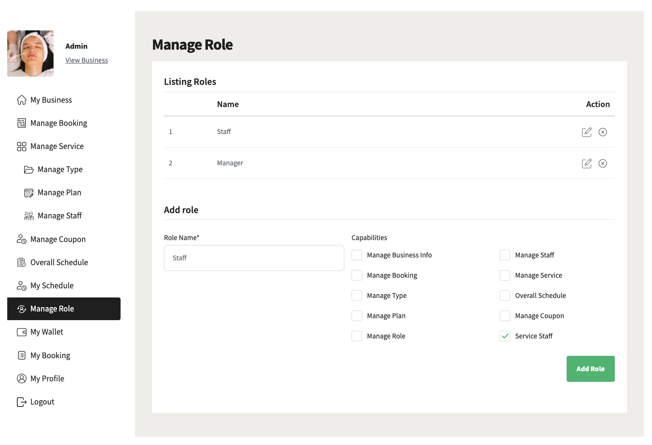Click the Manage Staff people icon

coord(29,216)
